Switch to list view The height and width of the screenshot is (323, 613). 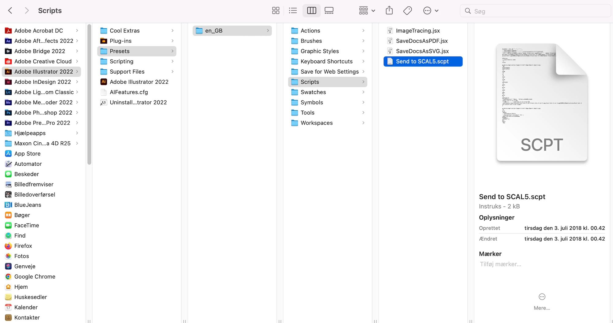293,11
